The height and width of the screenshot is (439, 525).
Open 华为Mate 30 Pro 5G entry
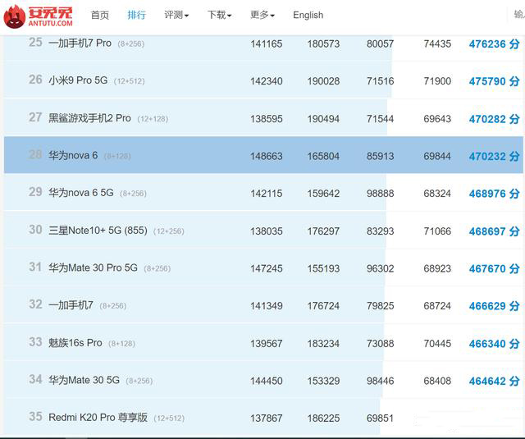[93, 268]
